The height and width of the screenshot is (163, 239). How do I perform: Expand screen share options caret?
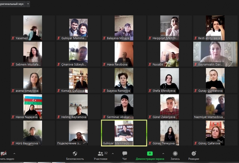(x=163, y=153)
